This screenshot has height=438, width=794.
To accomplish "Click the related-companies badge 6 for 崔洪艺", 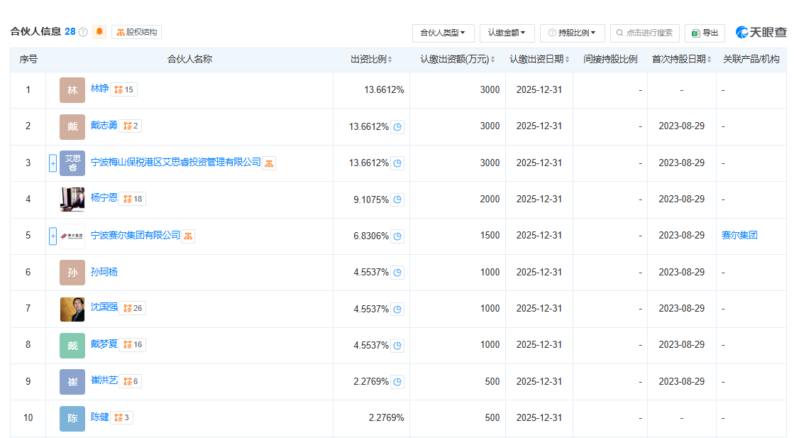I will [131, 381].
